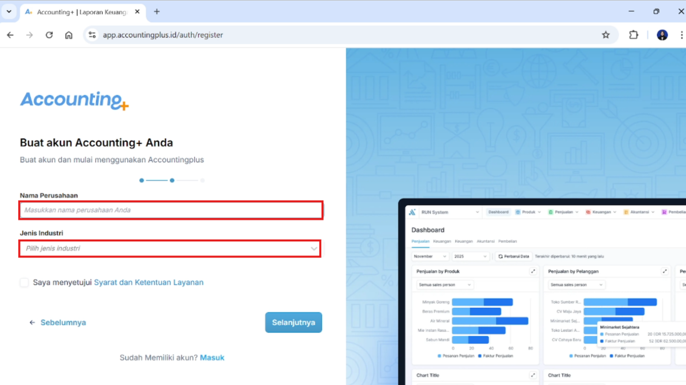Image resolution: width=686 pixels, height=385 pixels.
Task: Open the browser home page
Action: click(x=69, y=35)
